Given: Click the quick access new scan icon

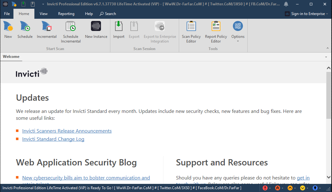Looking at the screenshot, I should tap(14, 4).
